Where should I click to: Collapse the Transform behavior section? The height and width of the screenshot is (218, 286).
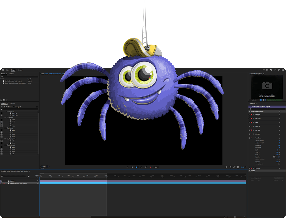coord(254,138)
